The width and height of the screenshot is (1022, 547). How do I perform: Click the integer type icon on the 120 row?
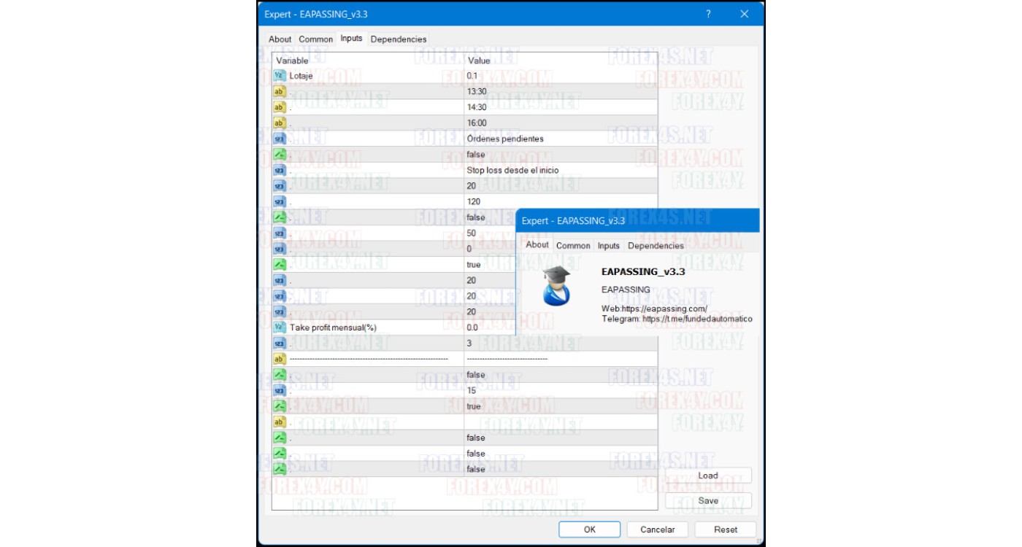[x=279, y=201]
